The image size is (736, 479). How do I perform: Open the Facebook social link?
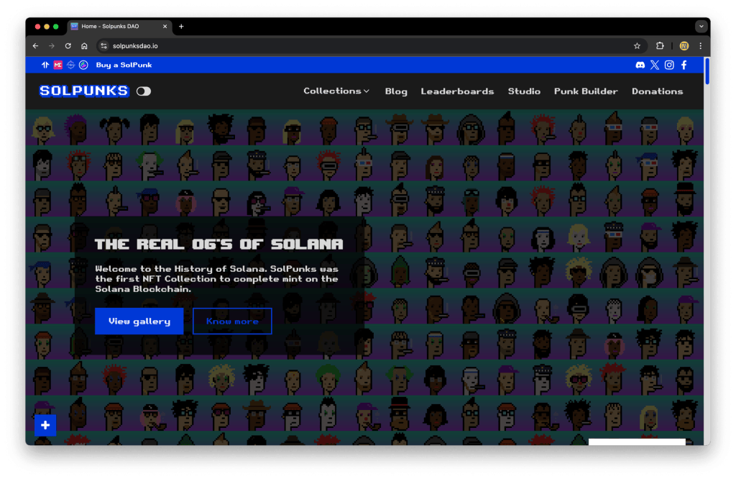pos(684,65)
